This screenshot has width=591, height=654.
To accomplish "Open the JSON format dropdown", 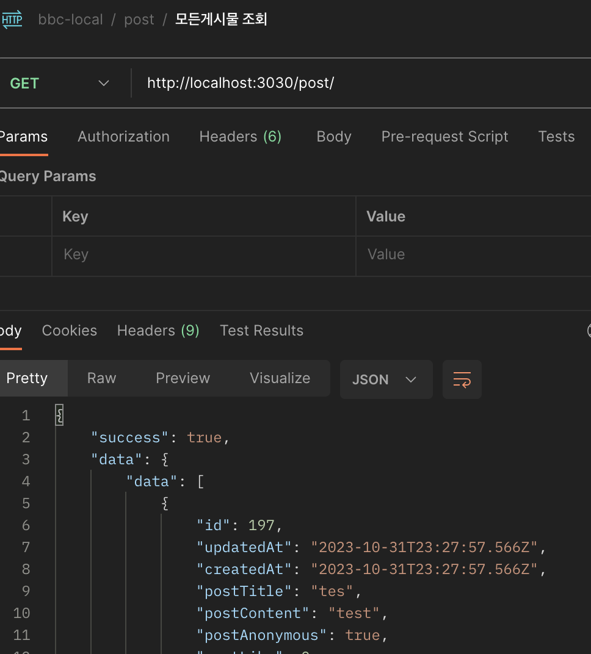I will point(386,379).
